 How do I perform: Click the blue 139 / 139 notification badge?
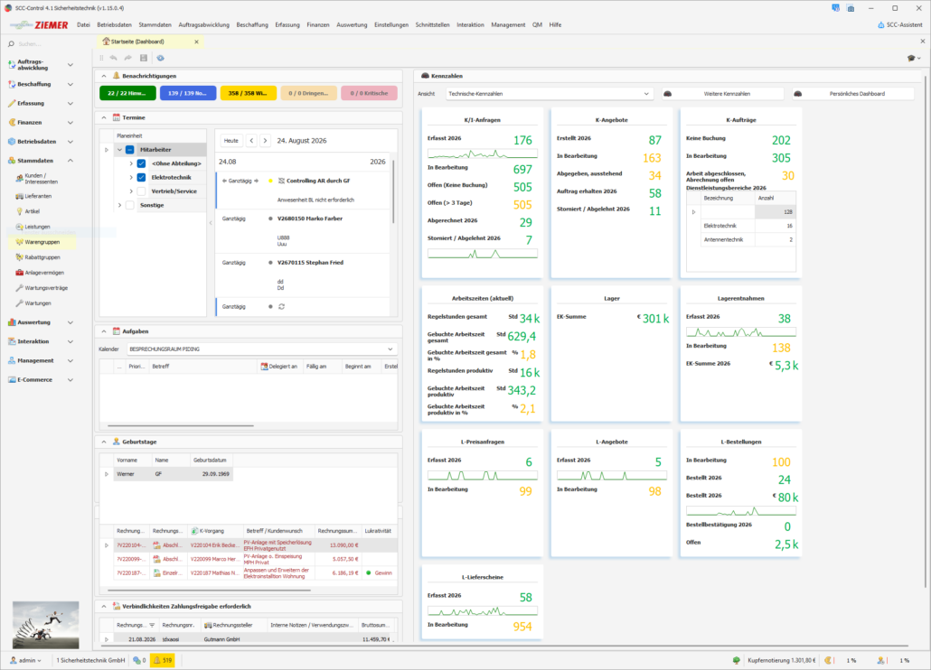click(x=188, y=93)
